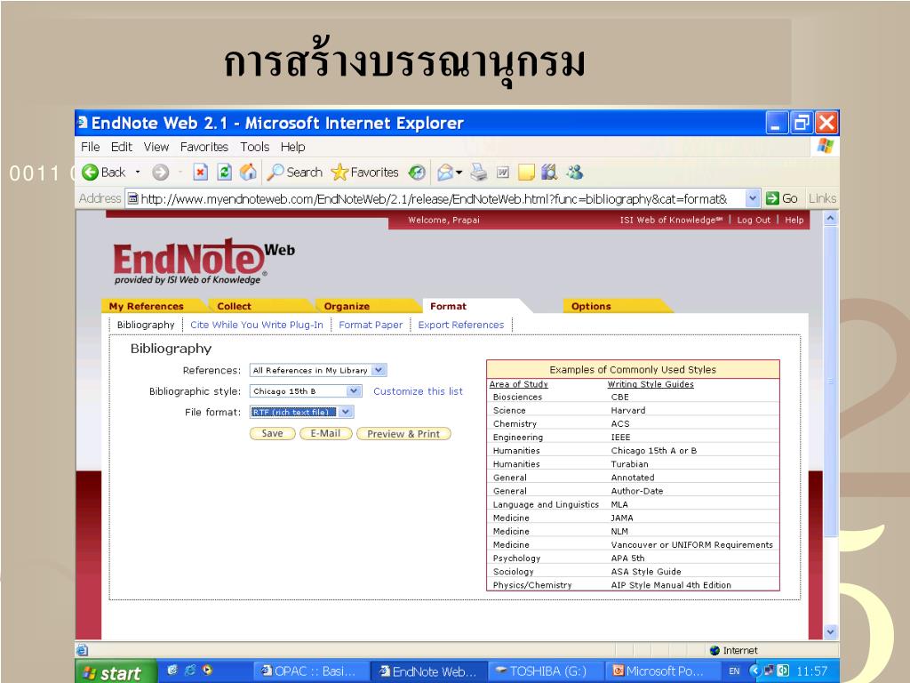The width and height of the screenshot is (910, 683).
Task: Click the Area of Study column header
Action: (x=518, y=384)
